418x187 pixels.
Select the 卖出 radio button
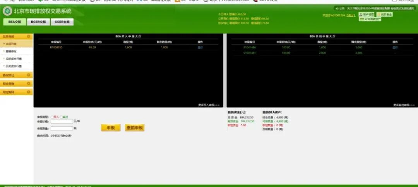point(61,117)
